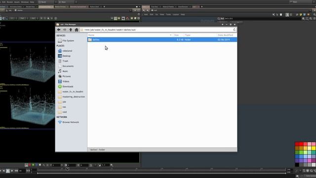Screen dimensions: 316x178
Task: Pick the bright red color swatch
Action: 301,144
